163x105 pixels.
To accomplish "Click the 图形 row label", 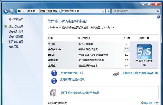I will pos(51,55).
